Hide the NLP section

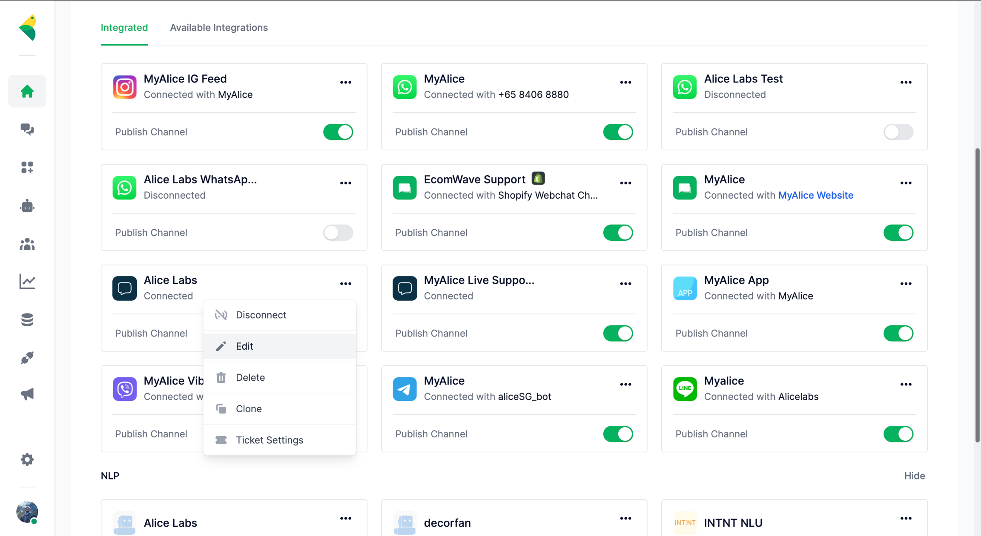tap(914, 476)
